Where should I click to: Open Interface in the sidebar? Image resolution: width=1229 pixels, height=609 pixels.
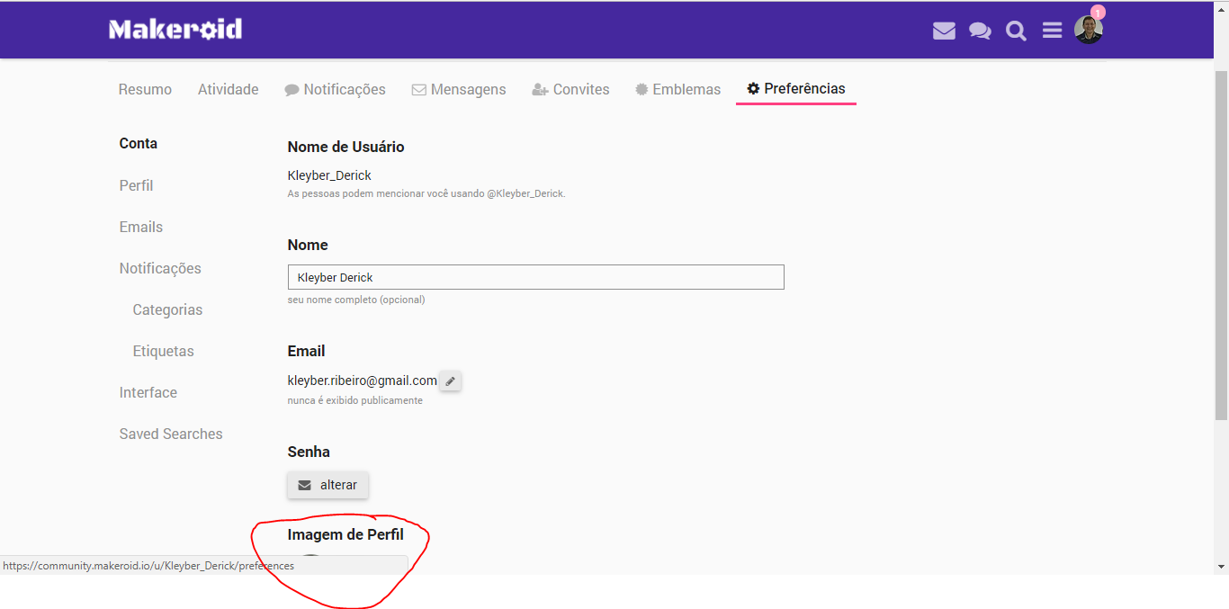tap(148, 392)
